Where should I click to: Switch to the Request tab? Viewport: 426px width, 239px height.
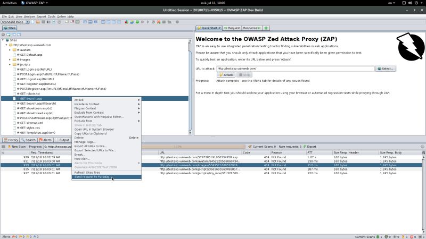[232, 28]
